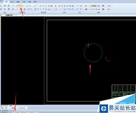Screen dimensions: 136x113
Task: Expand the Circle tool options arrow
Action: coord(21,6)
